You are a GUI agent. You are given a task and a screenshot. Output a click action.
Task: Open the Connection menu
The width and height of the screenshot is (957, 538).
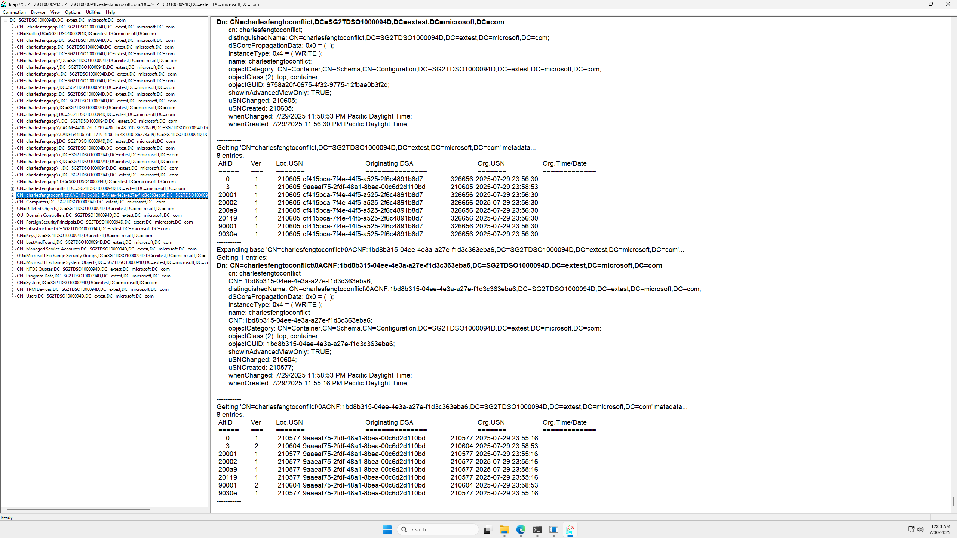[x=14, y=12]
